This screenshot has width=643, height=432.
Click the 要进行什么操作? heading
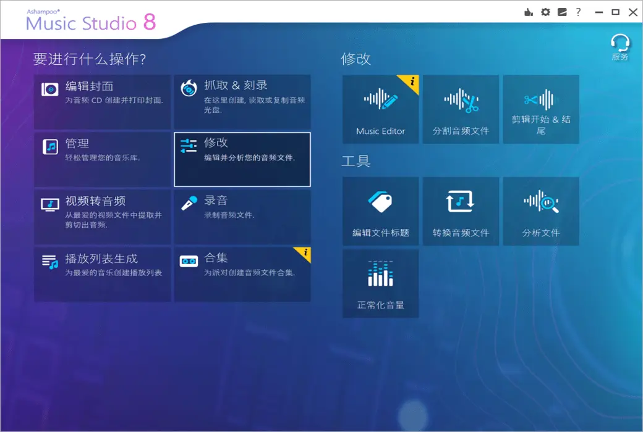tap(90, 59)
